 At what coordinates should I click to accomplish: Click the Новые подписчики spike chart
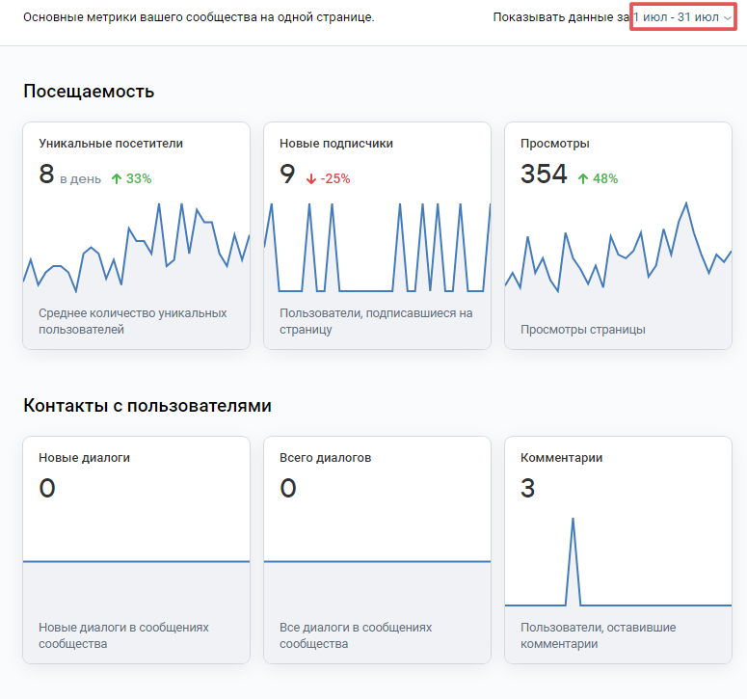377,248
